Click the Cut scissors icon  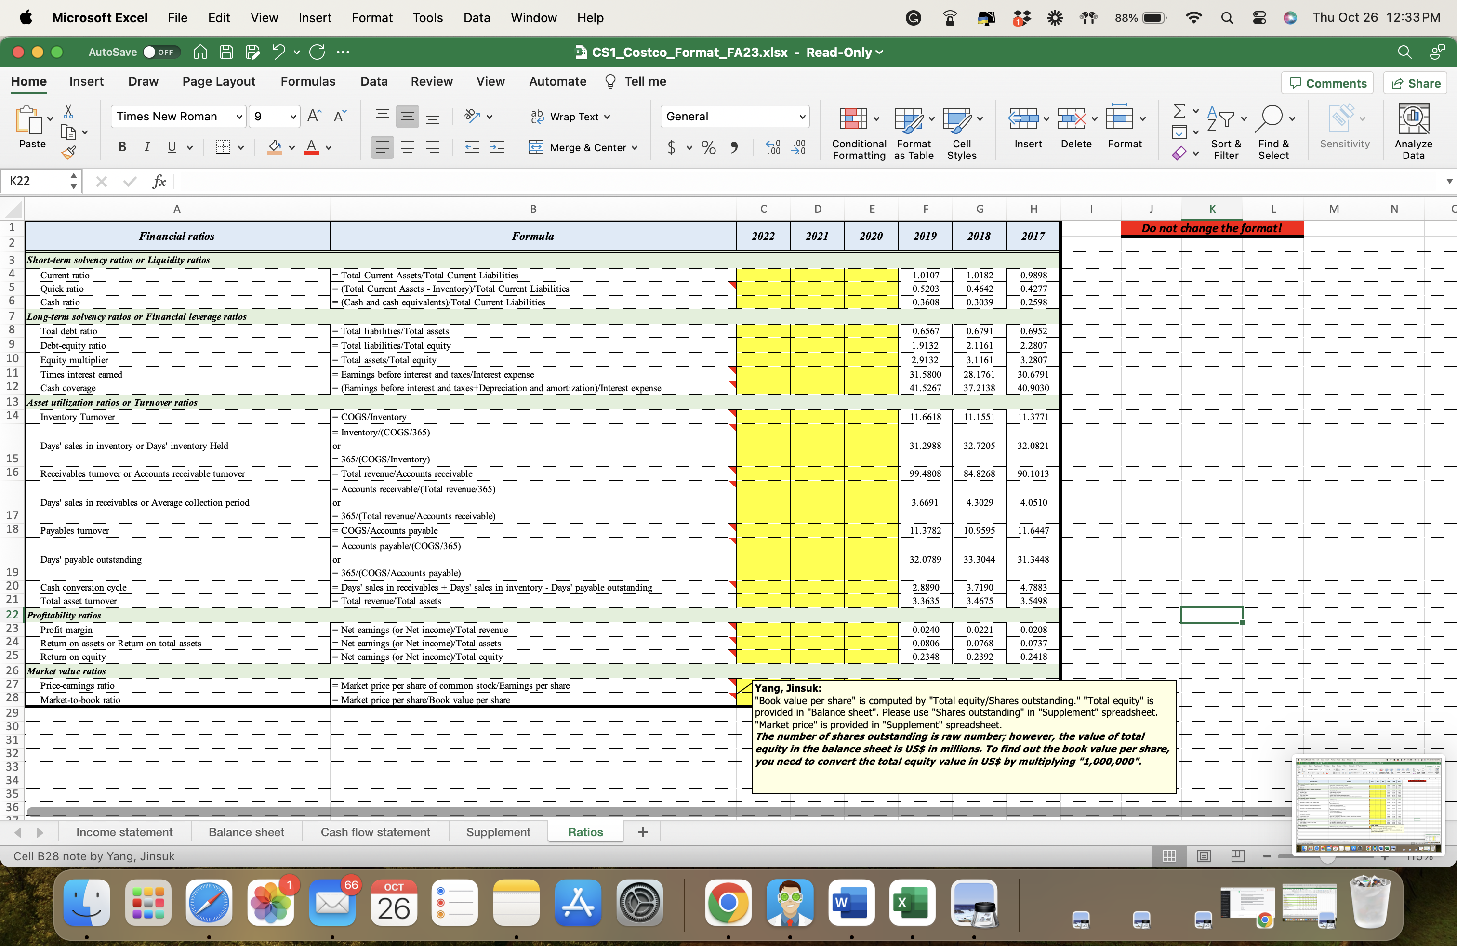(x=68, y=111)
